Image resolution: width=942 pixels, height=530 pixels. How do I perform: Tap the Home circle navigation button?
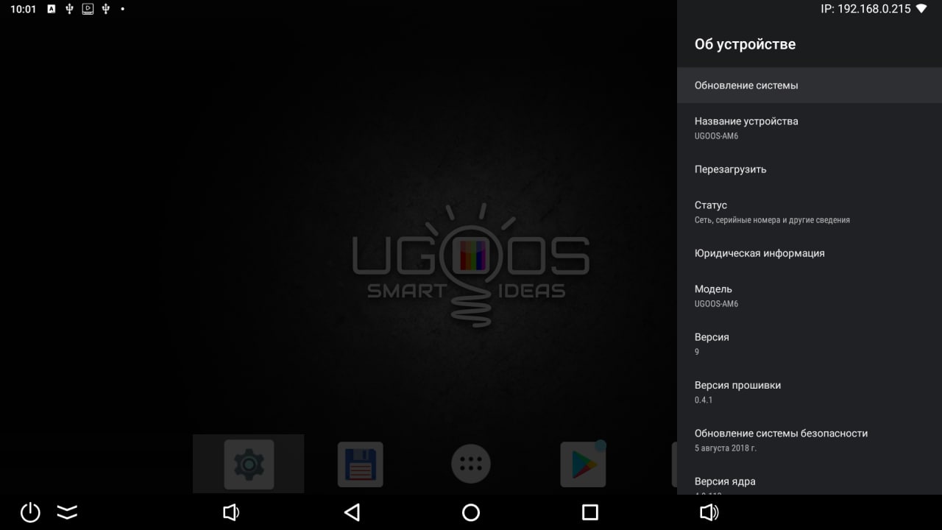click(x=471, y=512)
